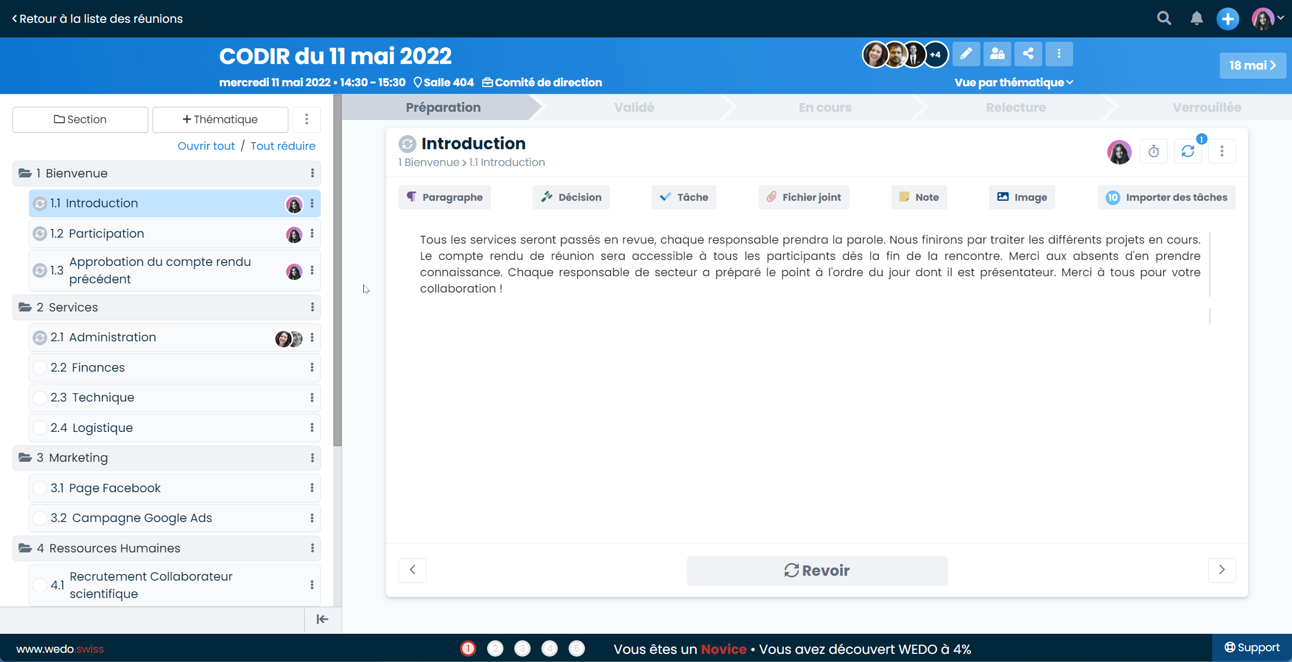Click onboarding progress step 2 circle
Image resolution: width=1292 pixels, height=662 pixels.
495,648
